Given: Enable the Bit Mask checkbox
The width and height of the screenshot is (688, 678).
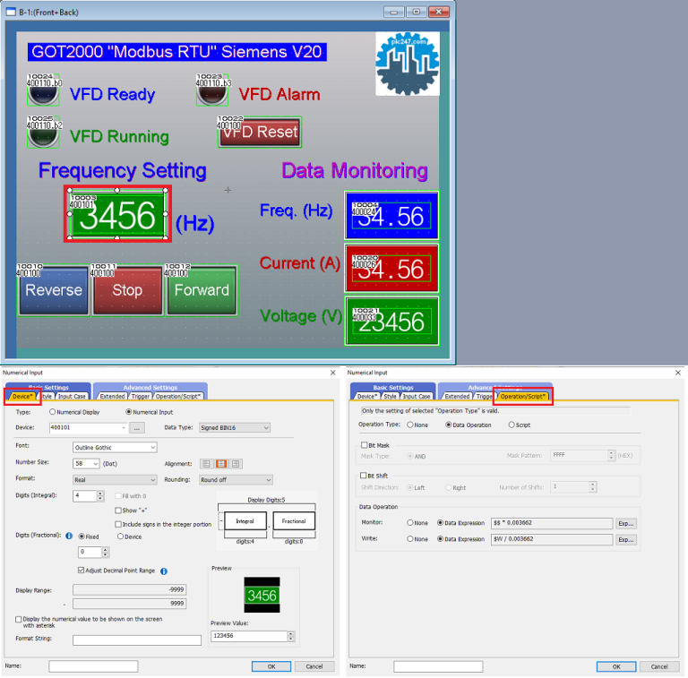Looking at the screenshot, I should click(x=363, y=444).
